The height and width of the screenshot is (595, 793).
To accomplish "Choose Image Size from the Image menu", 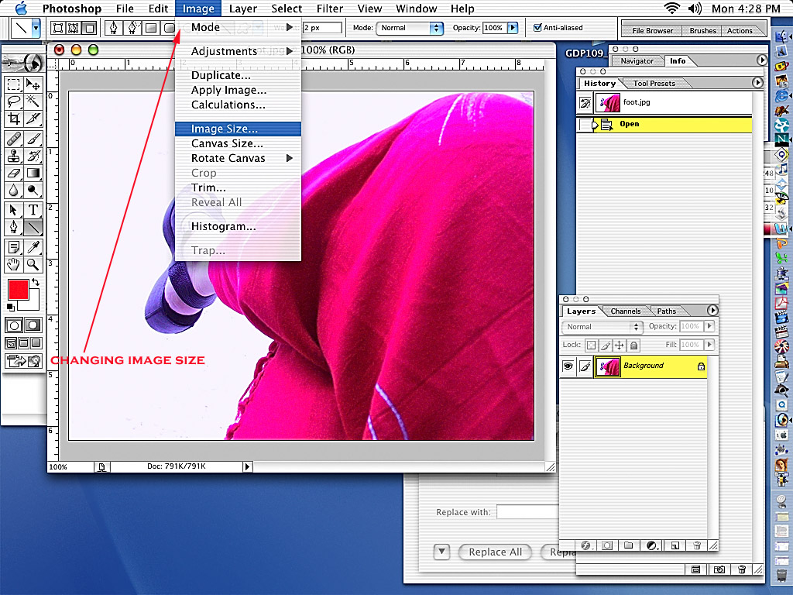I will [x=225, y=129].
